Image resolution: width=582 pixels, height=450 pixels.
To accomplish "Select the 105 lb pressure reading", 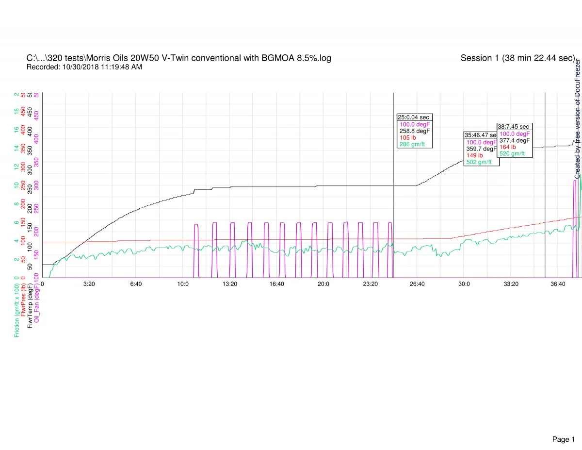I will click(407, 138).
